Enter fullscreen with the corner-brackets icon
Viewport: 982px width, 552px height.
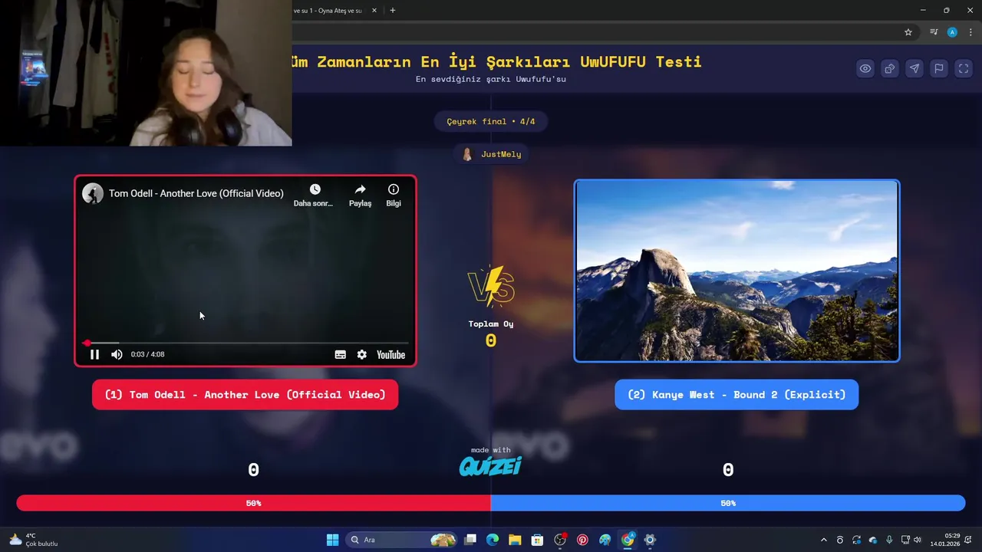pyautogui.click(x=964, y=68)
